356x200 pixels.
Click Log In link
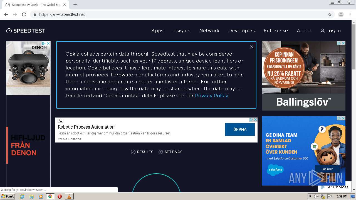pyautogui.click(x=331, y=31)
